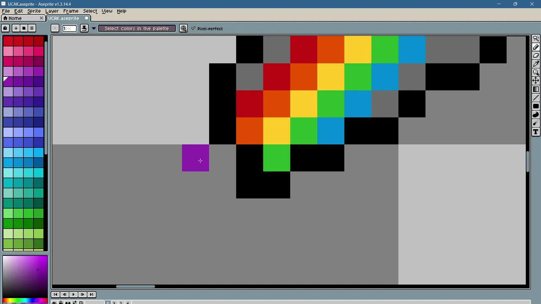Go to the next frame
This screenshot has width=541, height=304.
pos(82,294)
